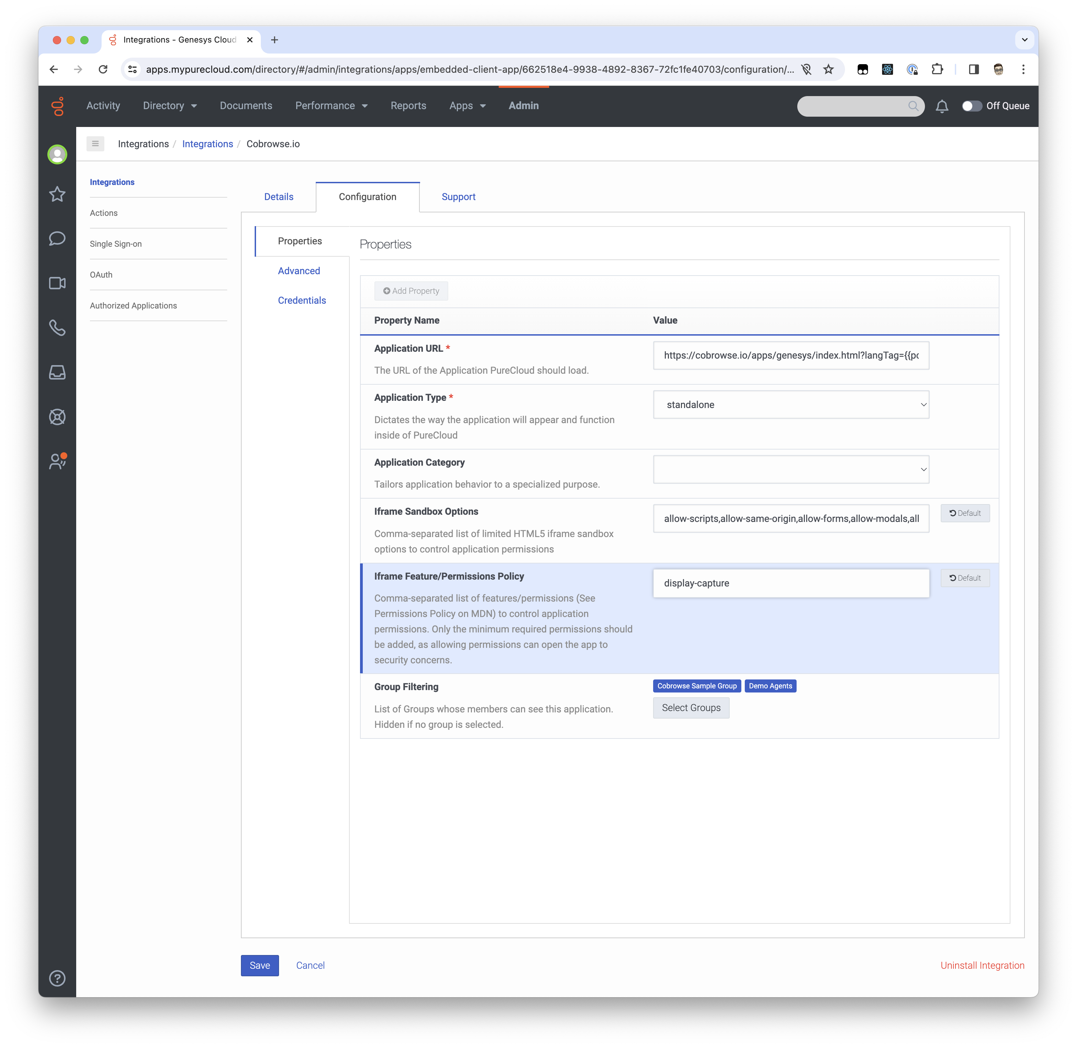Open the Advanced configuration section
The height and width of the screenshot is (1048, 1077).
click(299, 271)
